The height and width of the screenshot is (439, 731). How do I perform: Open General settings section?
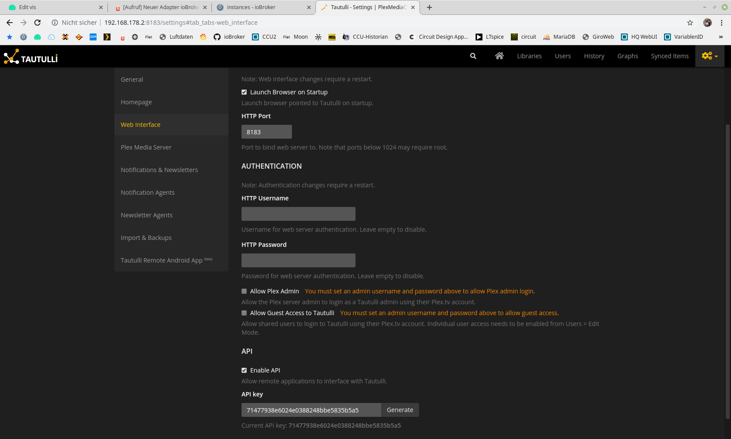(x=171, y=80)
